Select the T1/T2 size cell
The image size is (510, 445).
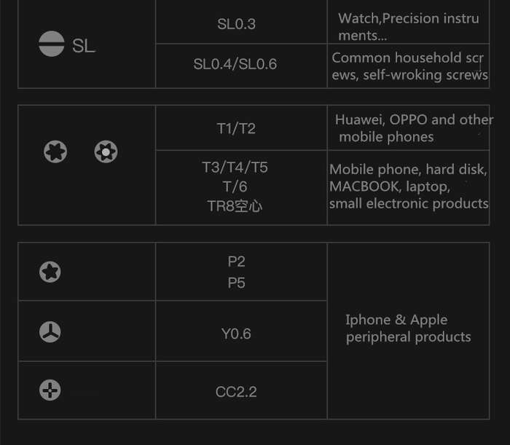click(x=241, y=127)
